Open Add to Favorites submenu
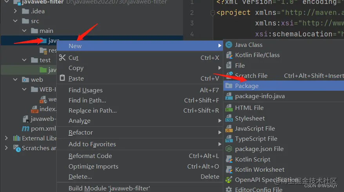 [140, 144]
